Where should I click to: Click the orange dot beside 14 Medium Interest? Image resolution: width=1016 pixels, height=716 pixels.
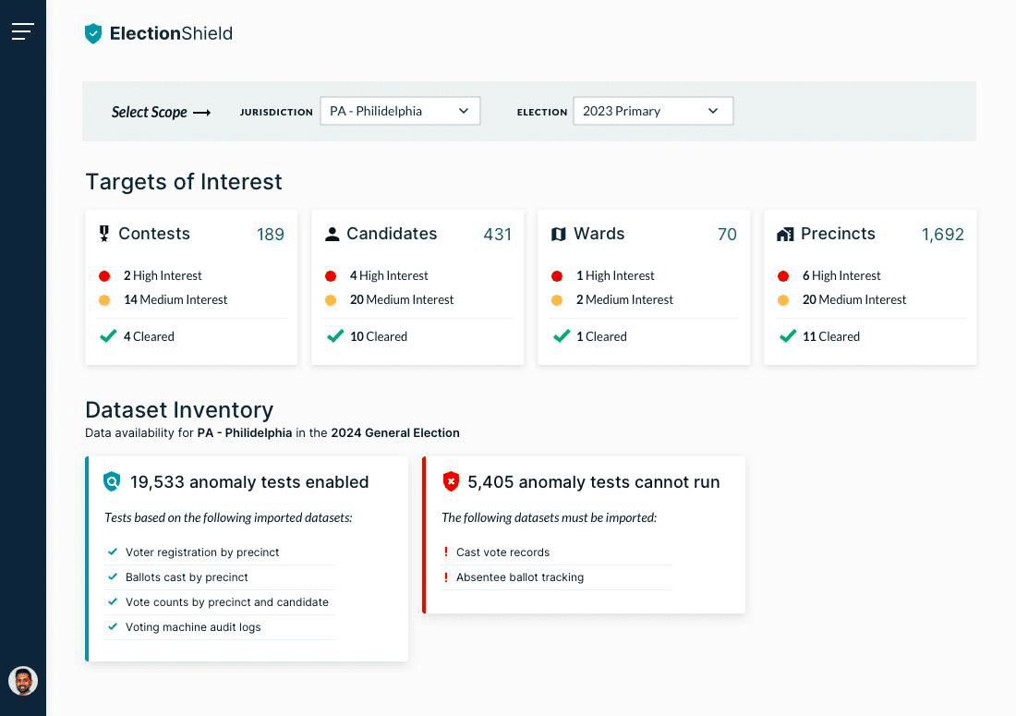(x=104, y=300)
